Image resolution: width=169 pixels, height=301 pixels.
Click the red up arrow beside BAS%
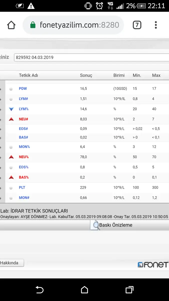point(11,177)
